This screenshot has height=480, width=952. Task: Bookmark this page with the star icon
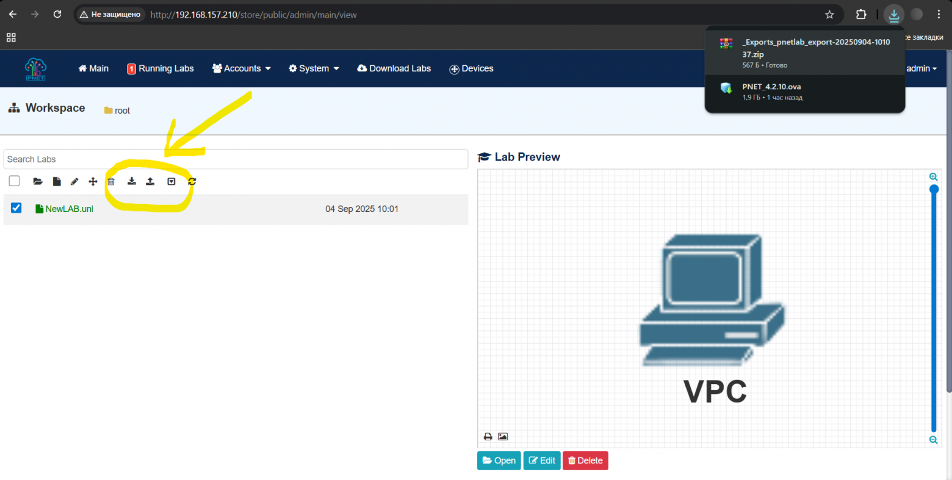pos(829,15)
